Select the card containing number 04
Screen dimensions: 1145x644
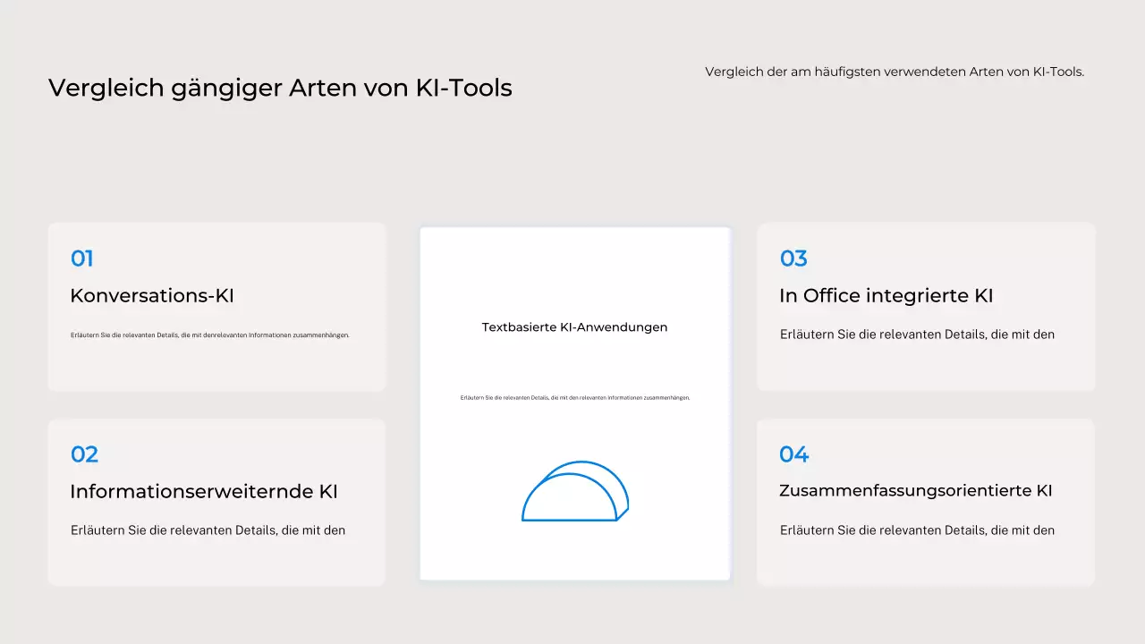click(x=925, y=502)
